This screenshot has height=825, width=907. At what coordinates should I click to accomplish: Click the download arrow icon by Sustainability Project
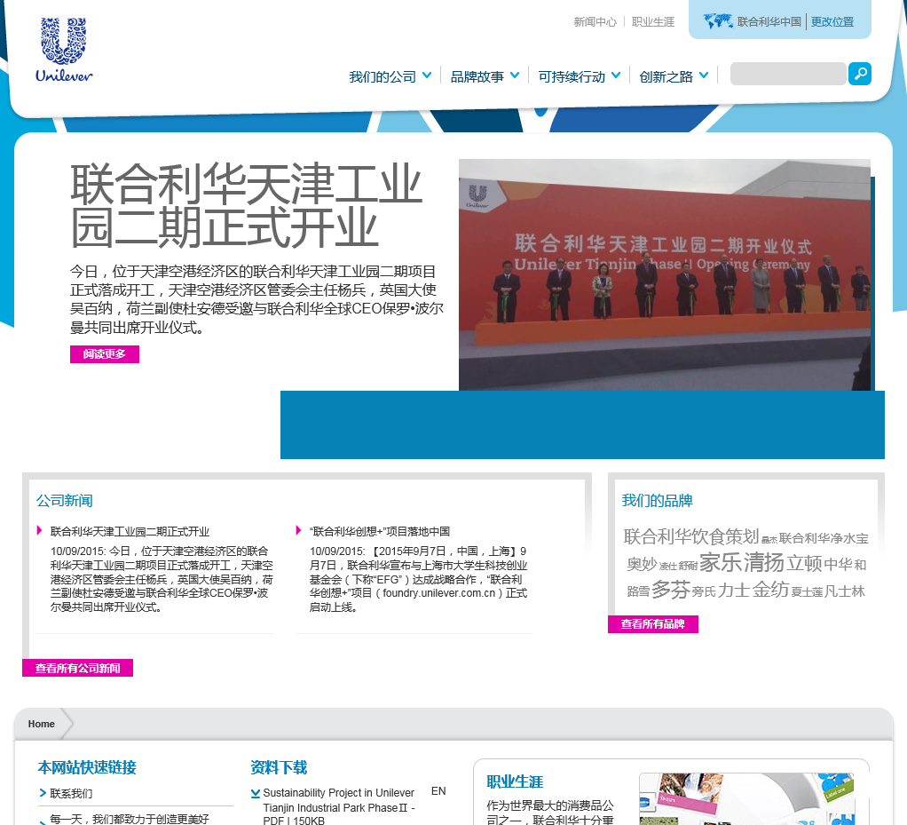point(255,793)
